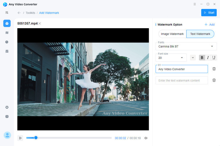Collapse the left sidebar with the list icon
220x146 pixels.
(7, 13)
